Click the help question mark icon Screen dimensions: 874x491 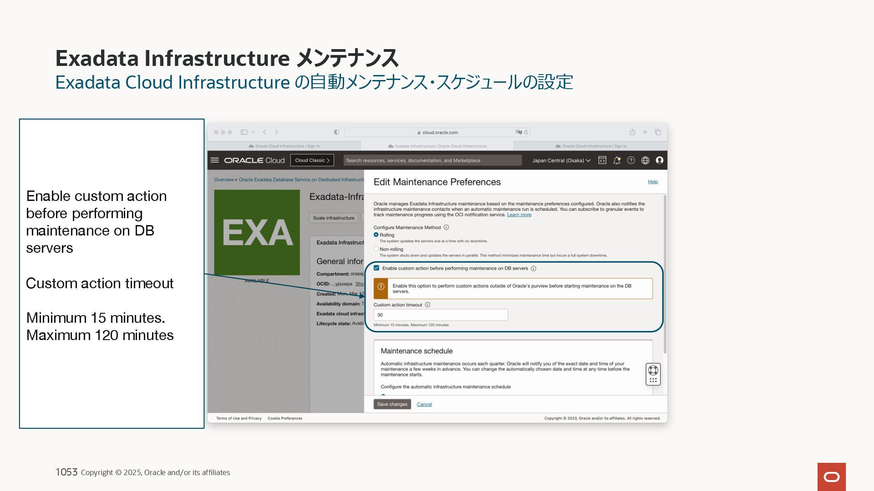pos(631,160)
